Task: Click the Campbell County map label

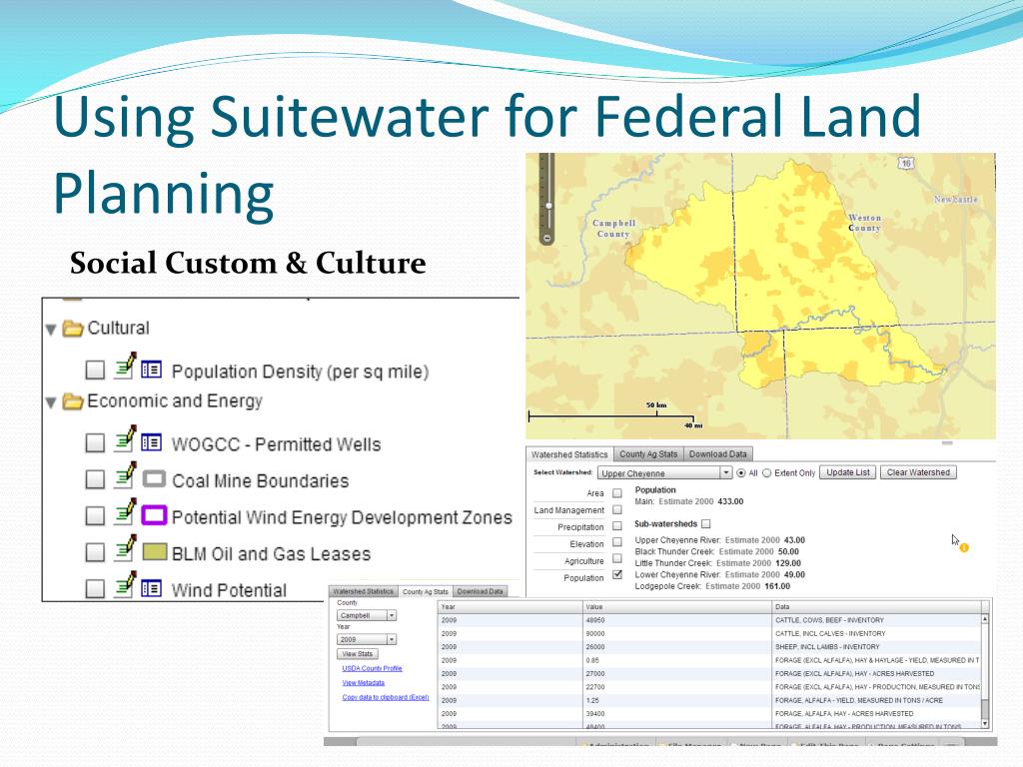Action: point(614,229)
